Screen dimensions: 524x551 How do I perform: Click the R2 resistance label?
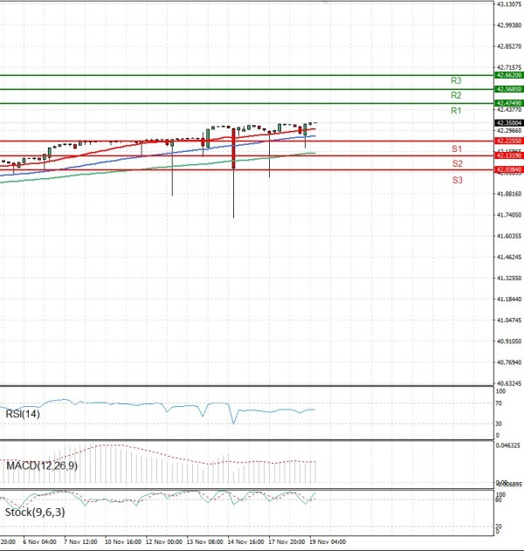click(456, 95)
